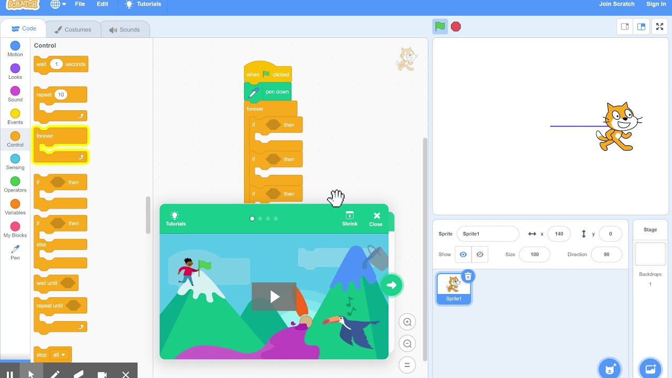Open the language globe menu
The width and height of the screenshot is (672, 378).
click(x=58, y=4)
